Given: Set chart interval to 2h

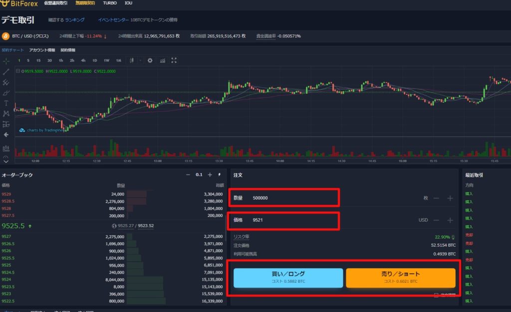Looking at the screenshot, I should coord(72,60).
